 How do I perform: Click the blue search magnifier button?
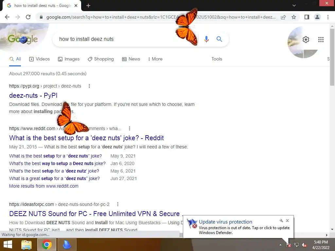(219, 39)
